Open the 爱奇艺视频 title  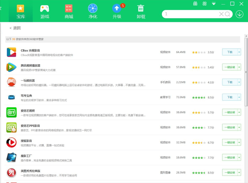tap(28, 111)
